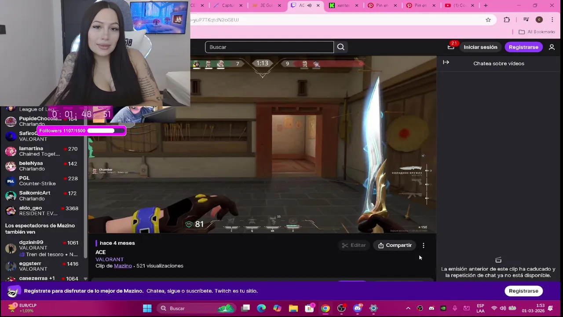Open OBS Studio from taskbar
Image resolution: width=563 pixels, height=317 pixels.
[341, 308]
